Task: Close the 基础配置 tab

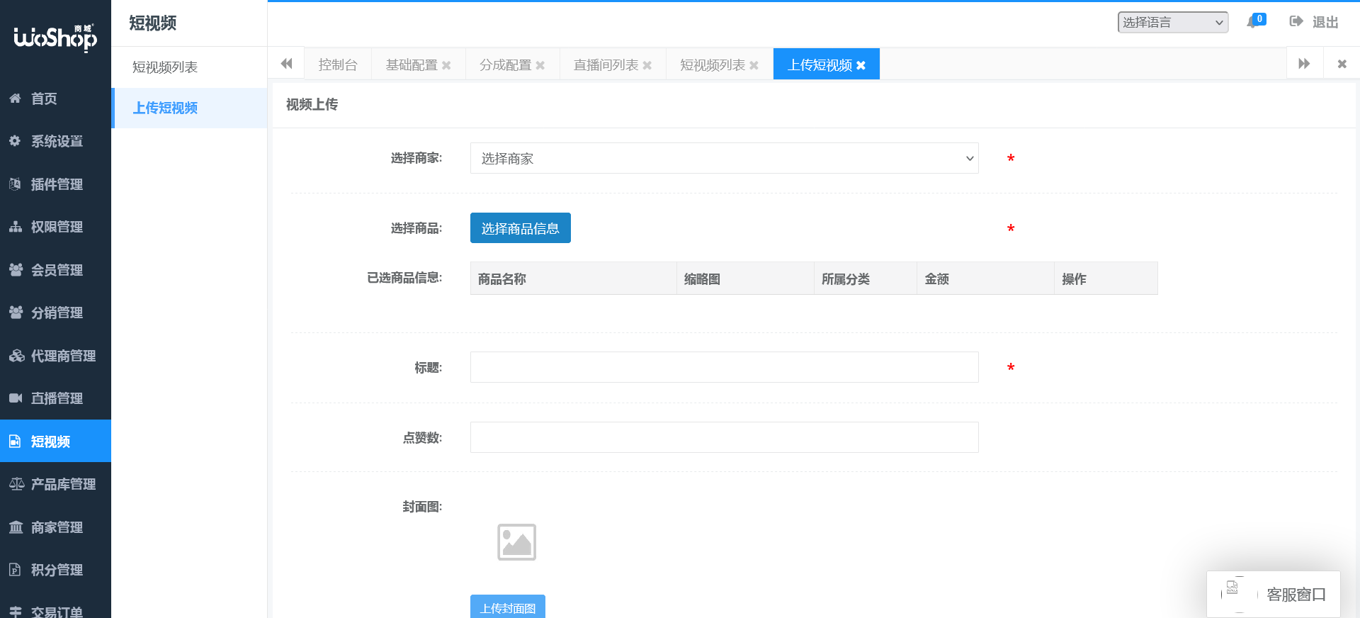Action: (x=446, y=65)
